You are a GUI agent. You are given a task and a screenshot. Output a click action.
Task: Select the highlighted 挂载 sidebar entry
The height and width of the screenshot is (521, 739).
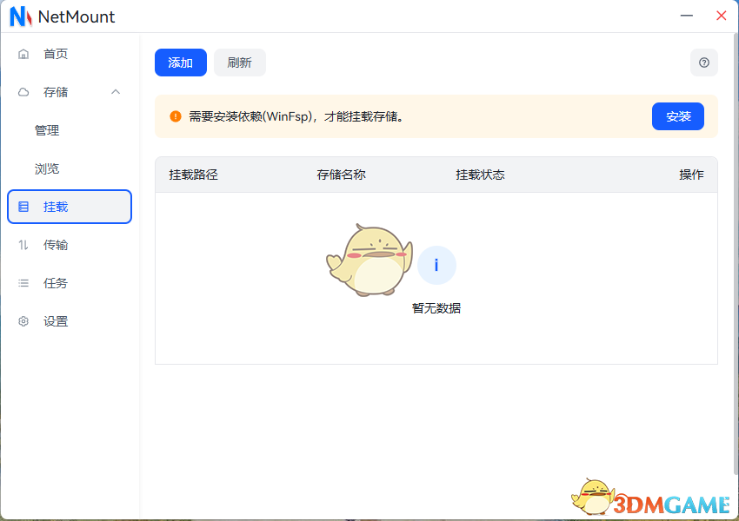click(x=69, y=207)
